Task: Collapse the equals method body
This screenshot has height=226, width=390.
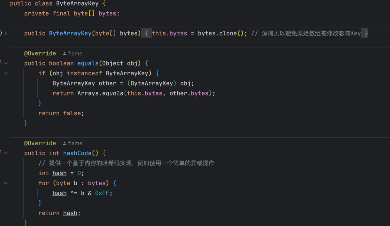Action: click(6, 63)
